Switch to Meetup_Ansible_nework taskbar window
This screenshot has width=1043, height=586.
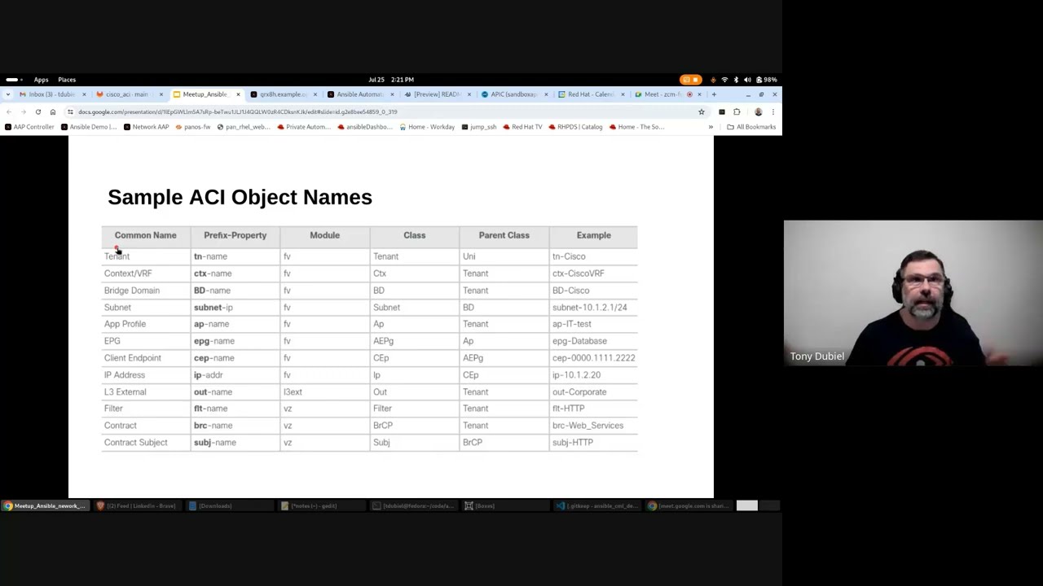pos(45,506)
